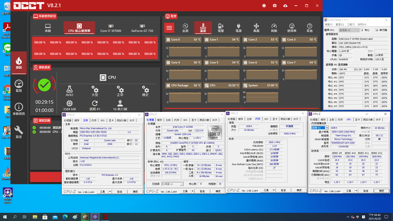Click the 大型 data set gear option

click(x=95, y=91)
